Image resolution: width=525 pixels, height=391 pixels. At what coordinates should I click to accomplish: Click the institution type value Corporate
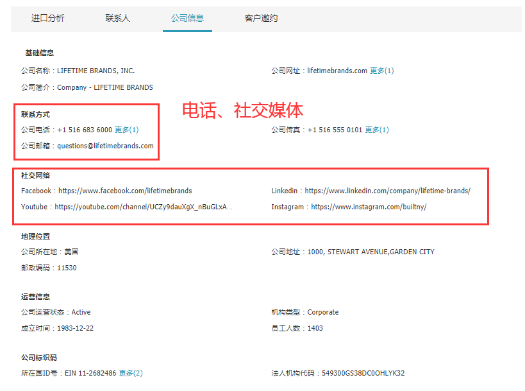323,312
